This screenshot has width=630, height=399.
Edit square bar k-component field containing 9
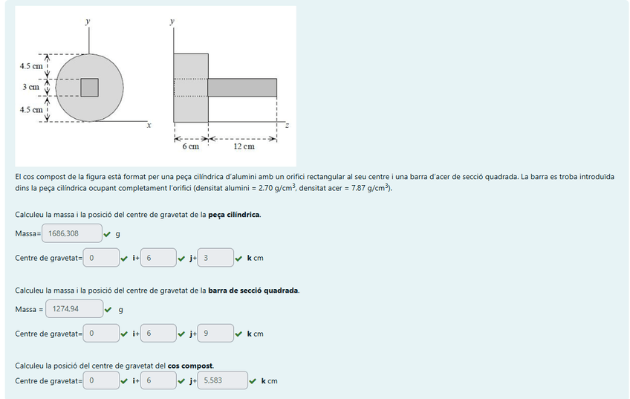click(215, 334)
